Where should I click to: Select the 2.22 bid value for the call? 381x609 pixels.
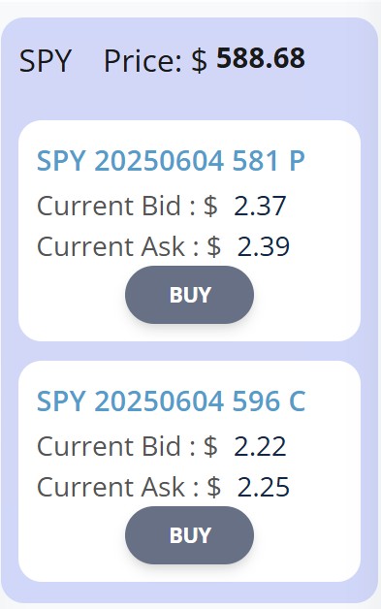pyautogui.click(x=260, y=446)
